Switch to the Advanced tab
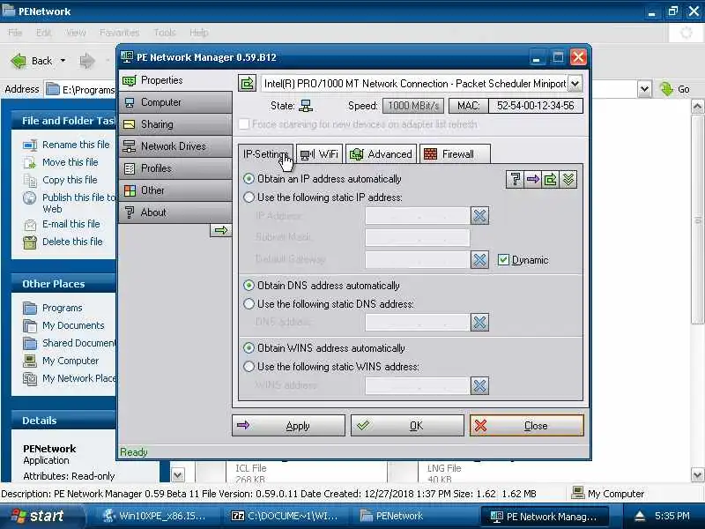Screen dimensions: 705x529 (x=381, y=154)
